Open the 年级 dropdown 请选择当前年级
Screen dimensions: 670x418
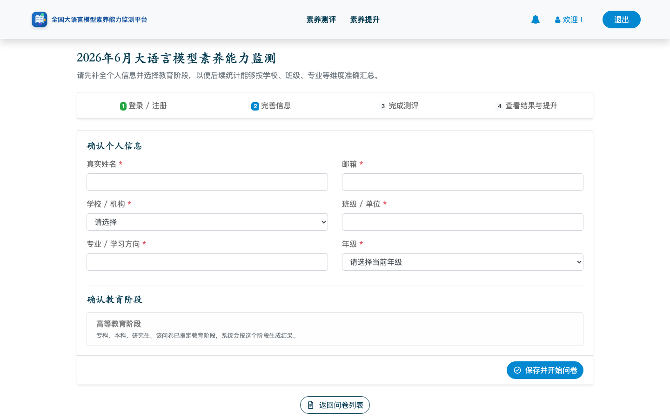pyautogui.click(x=462, y=262)
